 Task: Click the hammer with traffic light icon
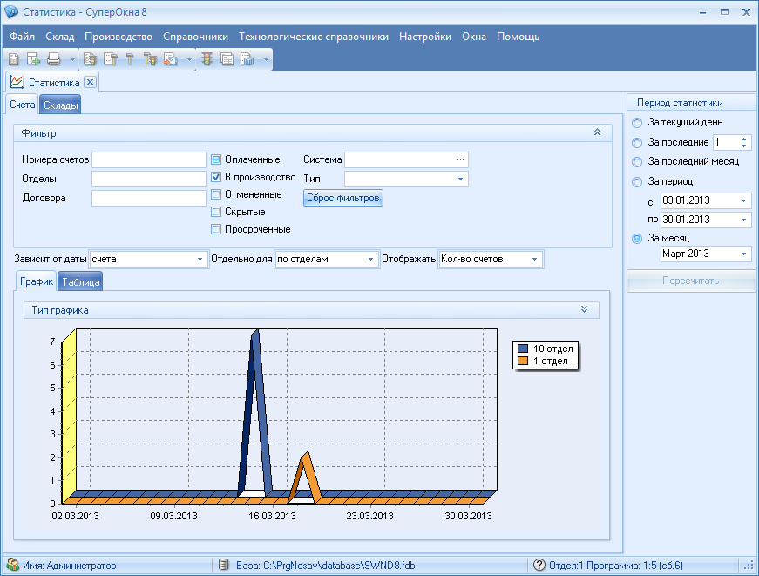click(150, 59)
